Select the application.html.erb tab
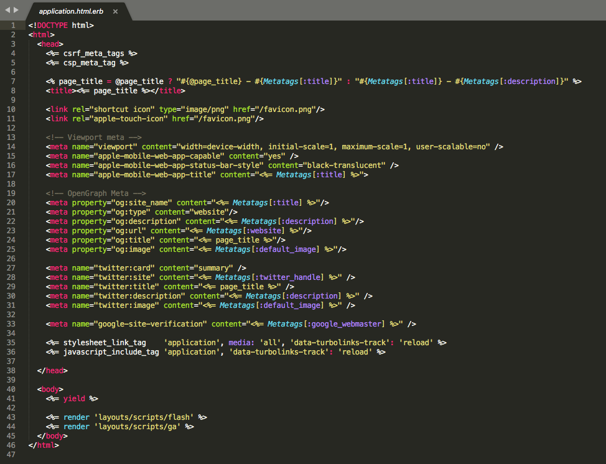 click(x=71, y=12)
